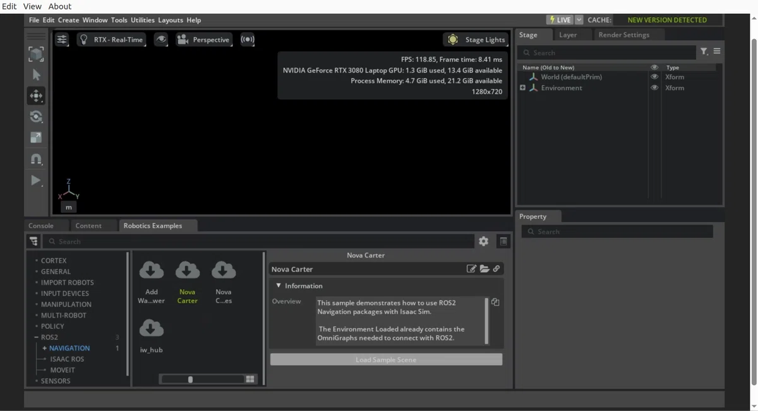Select the IMPORT ROBOTS category
The height and width of the screenshot is (411, 758).
[67, 282]
